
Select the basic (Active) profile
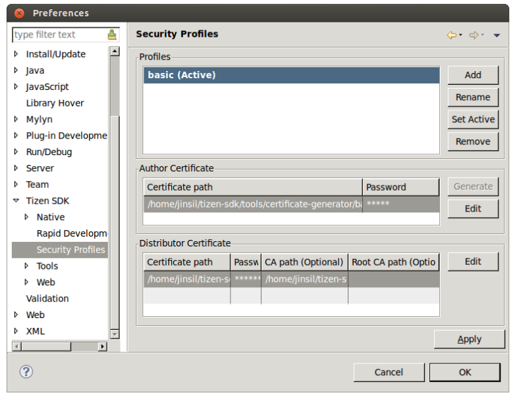pos(291,76)
